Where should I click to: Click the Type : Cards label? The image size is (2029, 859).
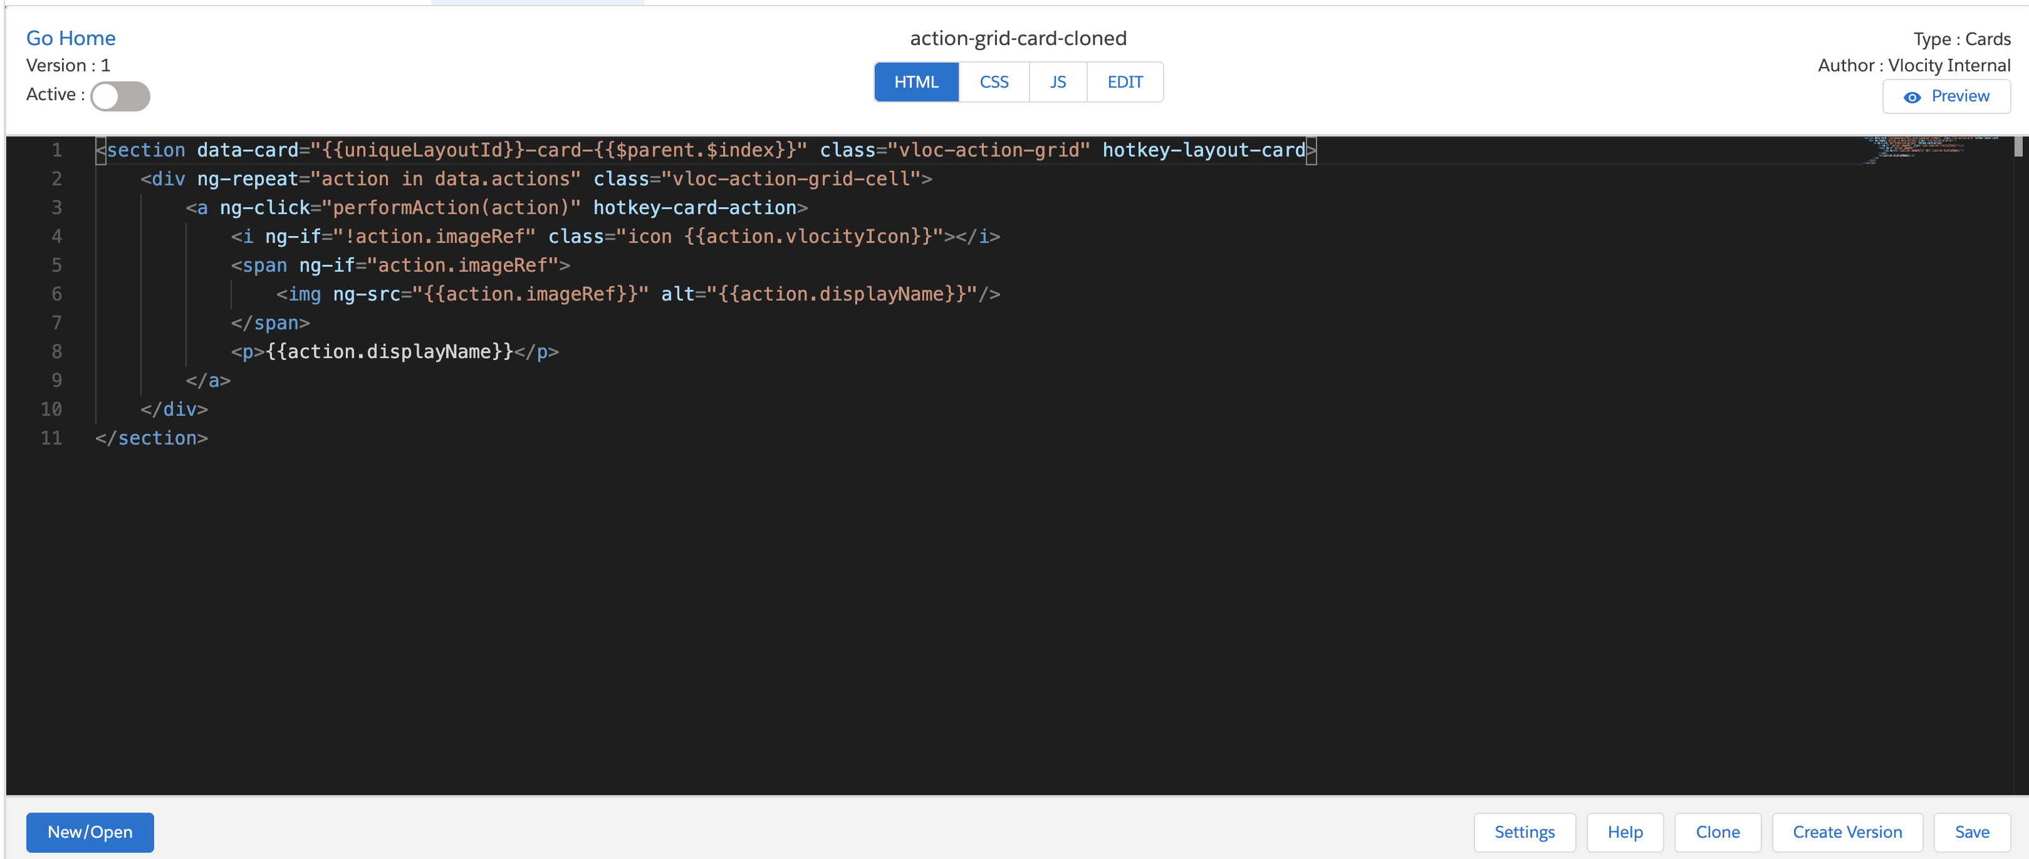pyautogui.click(x=1961, y=39)
